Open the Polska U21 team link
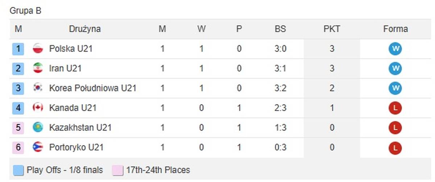The height and width of the screenshot is (182, 435). tap(71, 48)
